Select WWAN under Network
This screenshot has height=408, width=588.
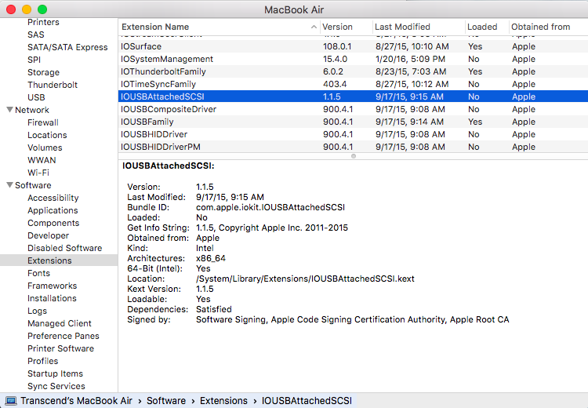pyautogui.click(x=42, y=160)
